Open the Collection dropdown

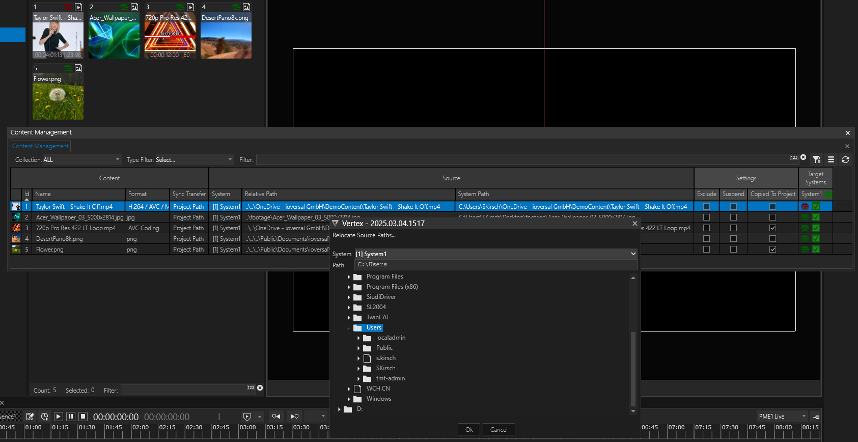[x=81, y=160]
